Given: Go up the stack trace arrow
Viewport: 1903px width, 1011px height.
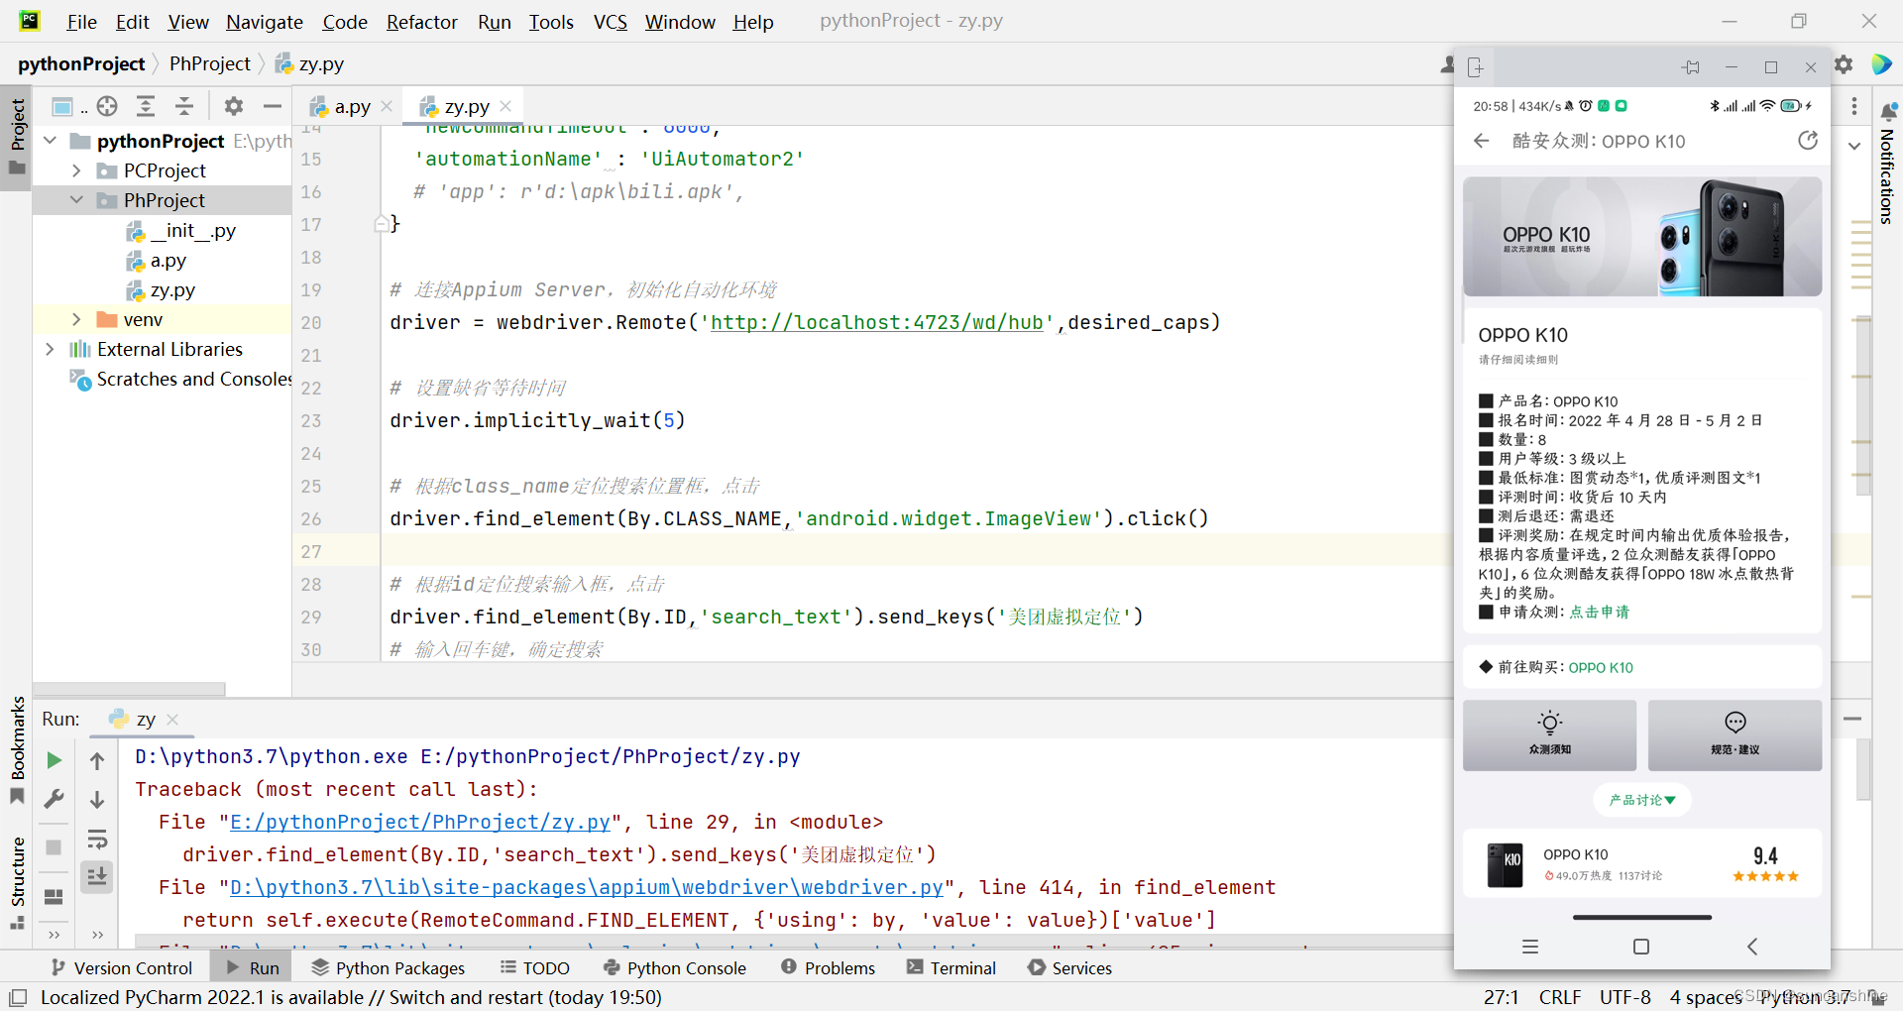Looking at the screenshot, I should [x=97, y=760].
